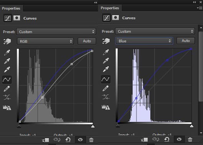Screen dimensions: 203x145
Task: Collapse left panel with double arrows
Action: coord(96,2)
